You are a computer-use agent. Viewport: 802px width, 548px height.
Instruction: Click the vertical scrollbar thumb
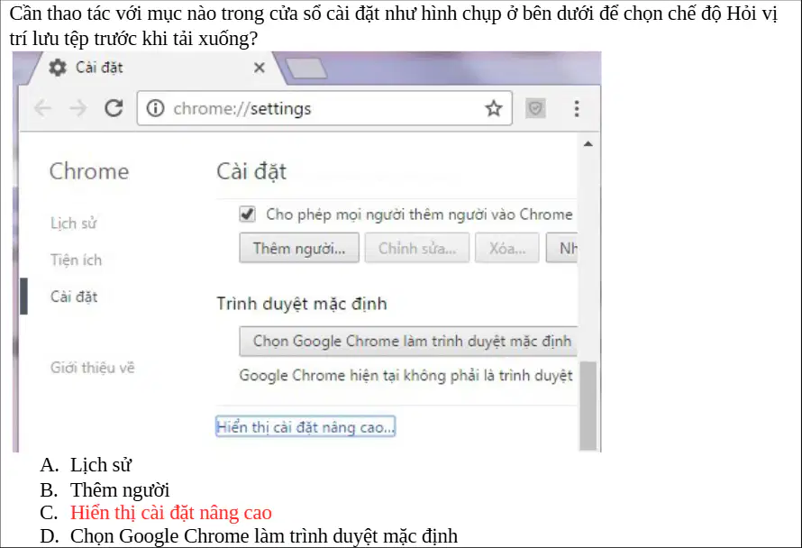588,406
